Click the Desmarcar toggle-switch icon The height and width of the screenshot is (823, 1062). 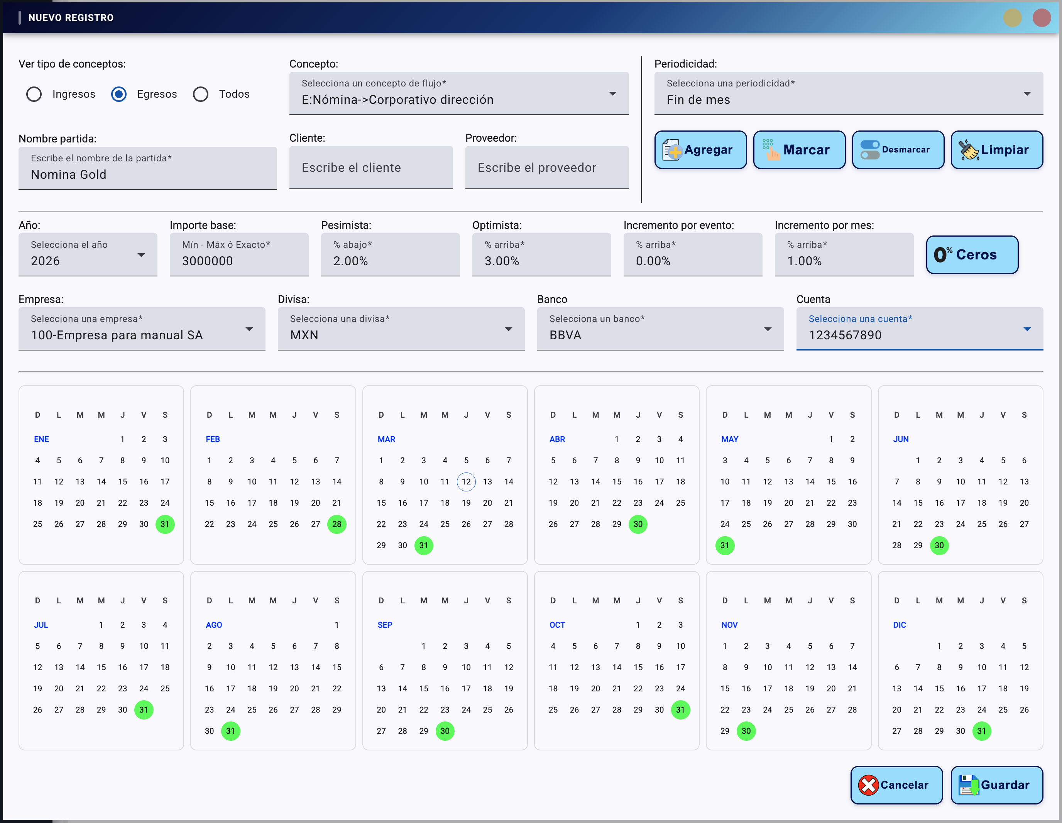(x=869, y=150)
